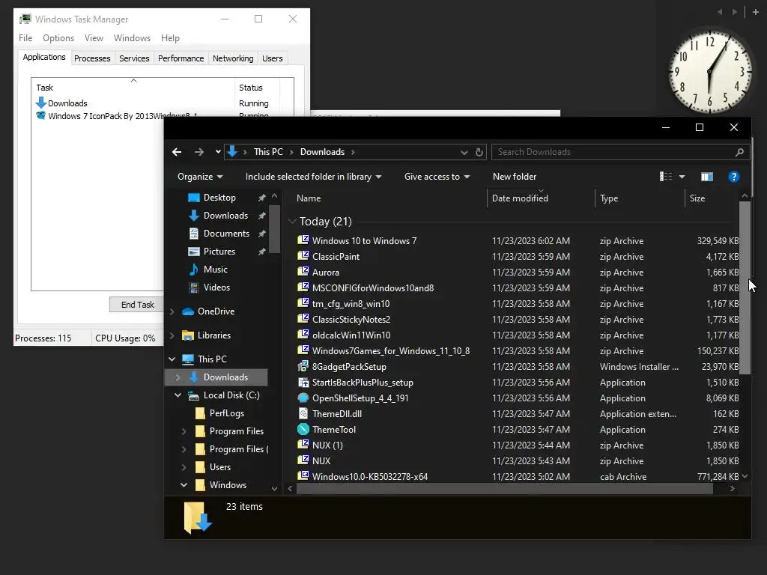This screenshot has width=767, height=575.
Task: Expand the Users folder node
Action: [184, 467]
